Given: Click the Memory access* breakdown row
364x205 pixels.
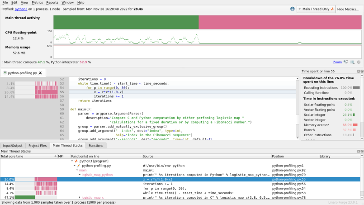Looking at the screenshot, I should pos(331,125).
